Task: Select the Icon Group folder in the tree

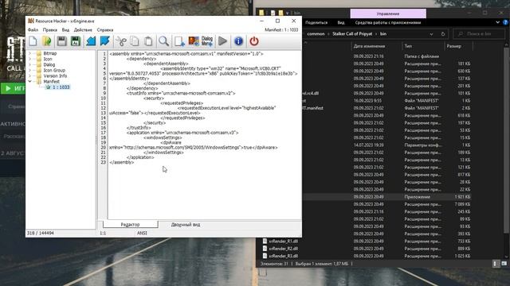Action: coord(51,70)
